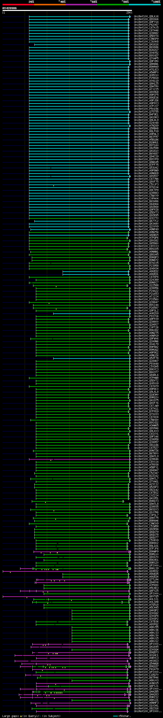Open hit UniRef100_C6T446
The width and height of the screenshot is (163, 718).
146,30
